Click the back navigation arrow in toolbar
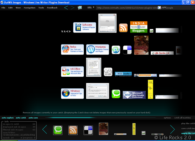195x141 pixels. tap(66, 8)
